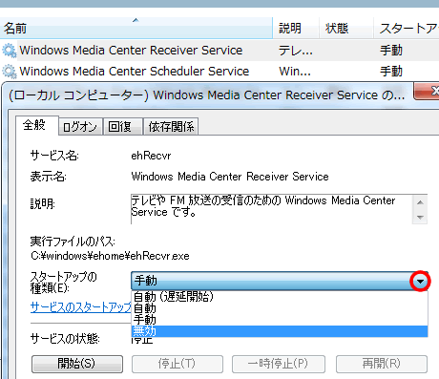Switch to the ログオン tab
This screenshot has width=439, height=379.
tap(80, 127)
